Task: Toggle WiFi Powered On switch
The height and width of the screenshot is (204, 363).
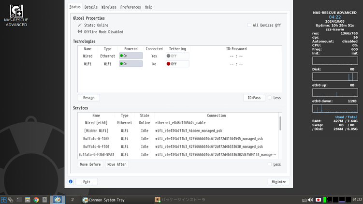Action: (x=131, y=64)
